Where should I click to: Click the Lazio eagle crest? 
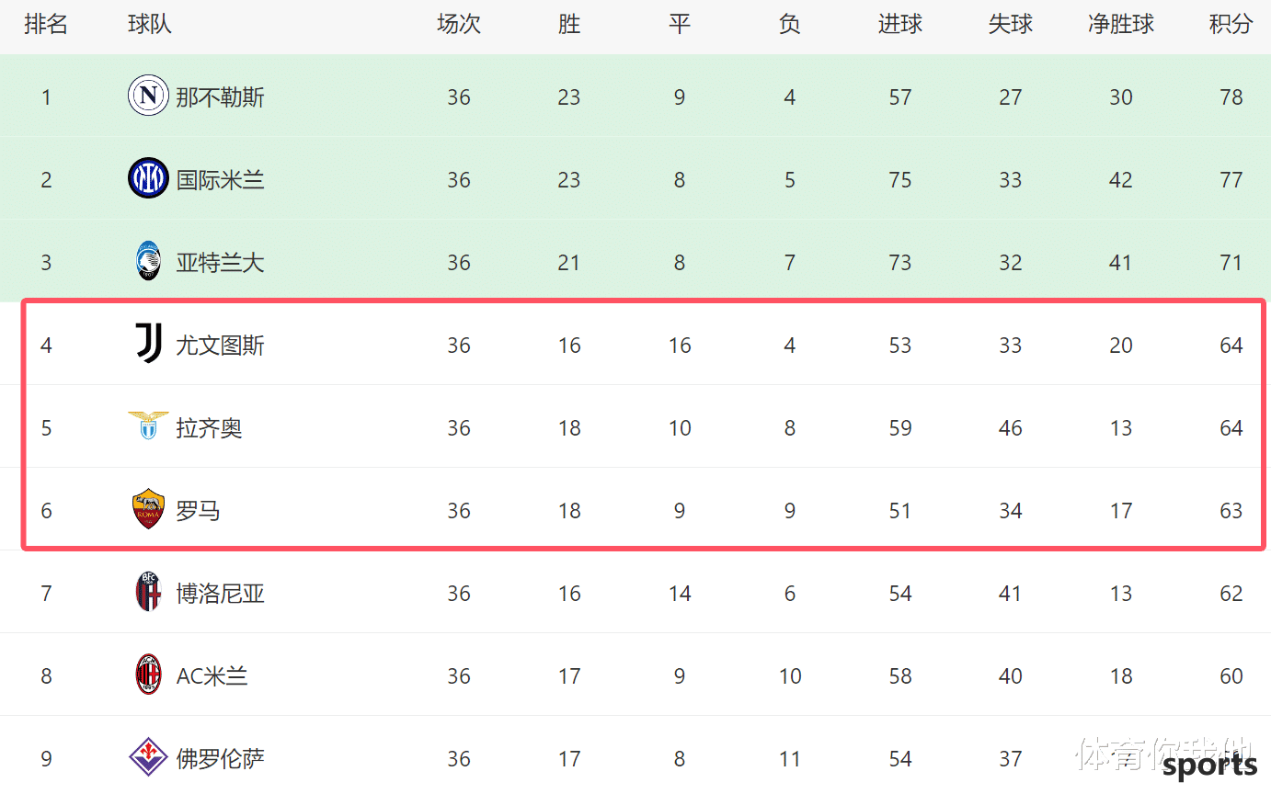click(148, 425)
